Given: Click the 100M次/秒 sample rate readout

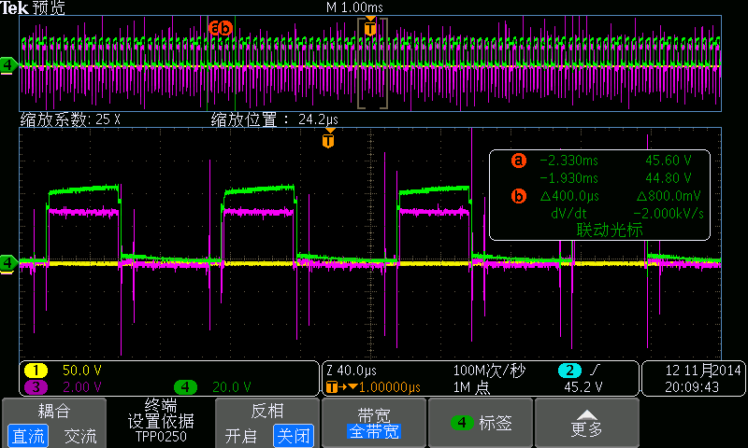Looking at the screenshot, I should [488, 371].
